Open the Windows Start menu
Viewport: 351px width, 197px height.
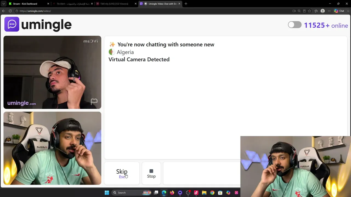click(107, 193)
